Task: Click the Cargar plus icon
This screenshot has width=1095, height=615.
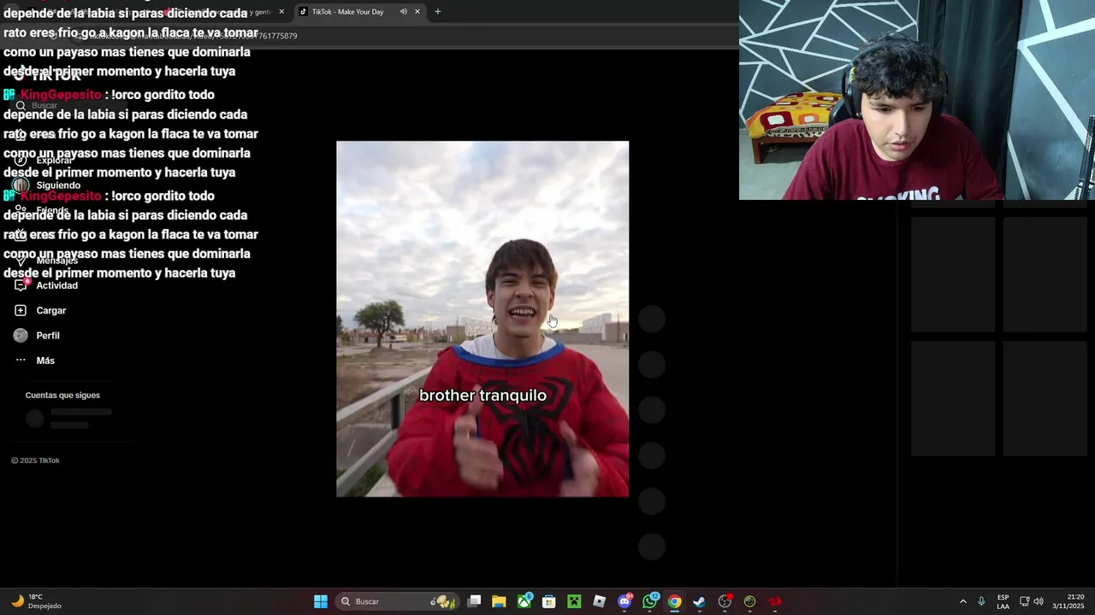Action: (x=21, y=310)
